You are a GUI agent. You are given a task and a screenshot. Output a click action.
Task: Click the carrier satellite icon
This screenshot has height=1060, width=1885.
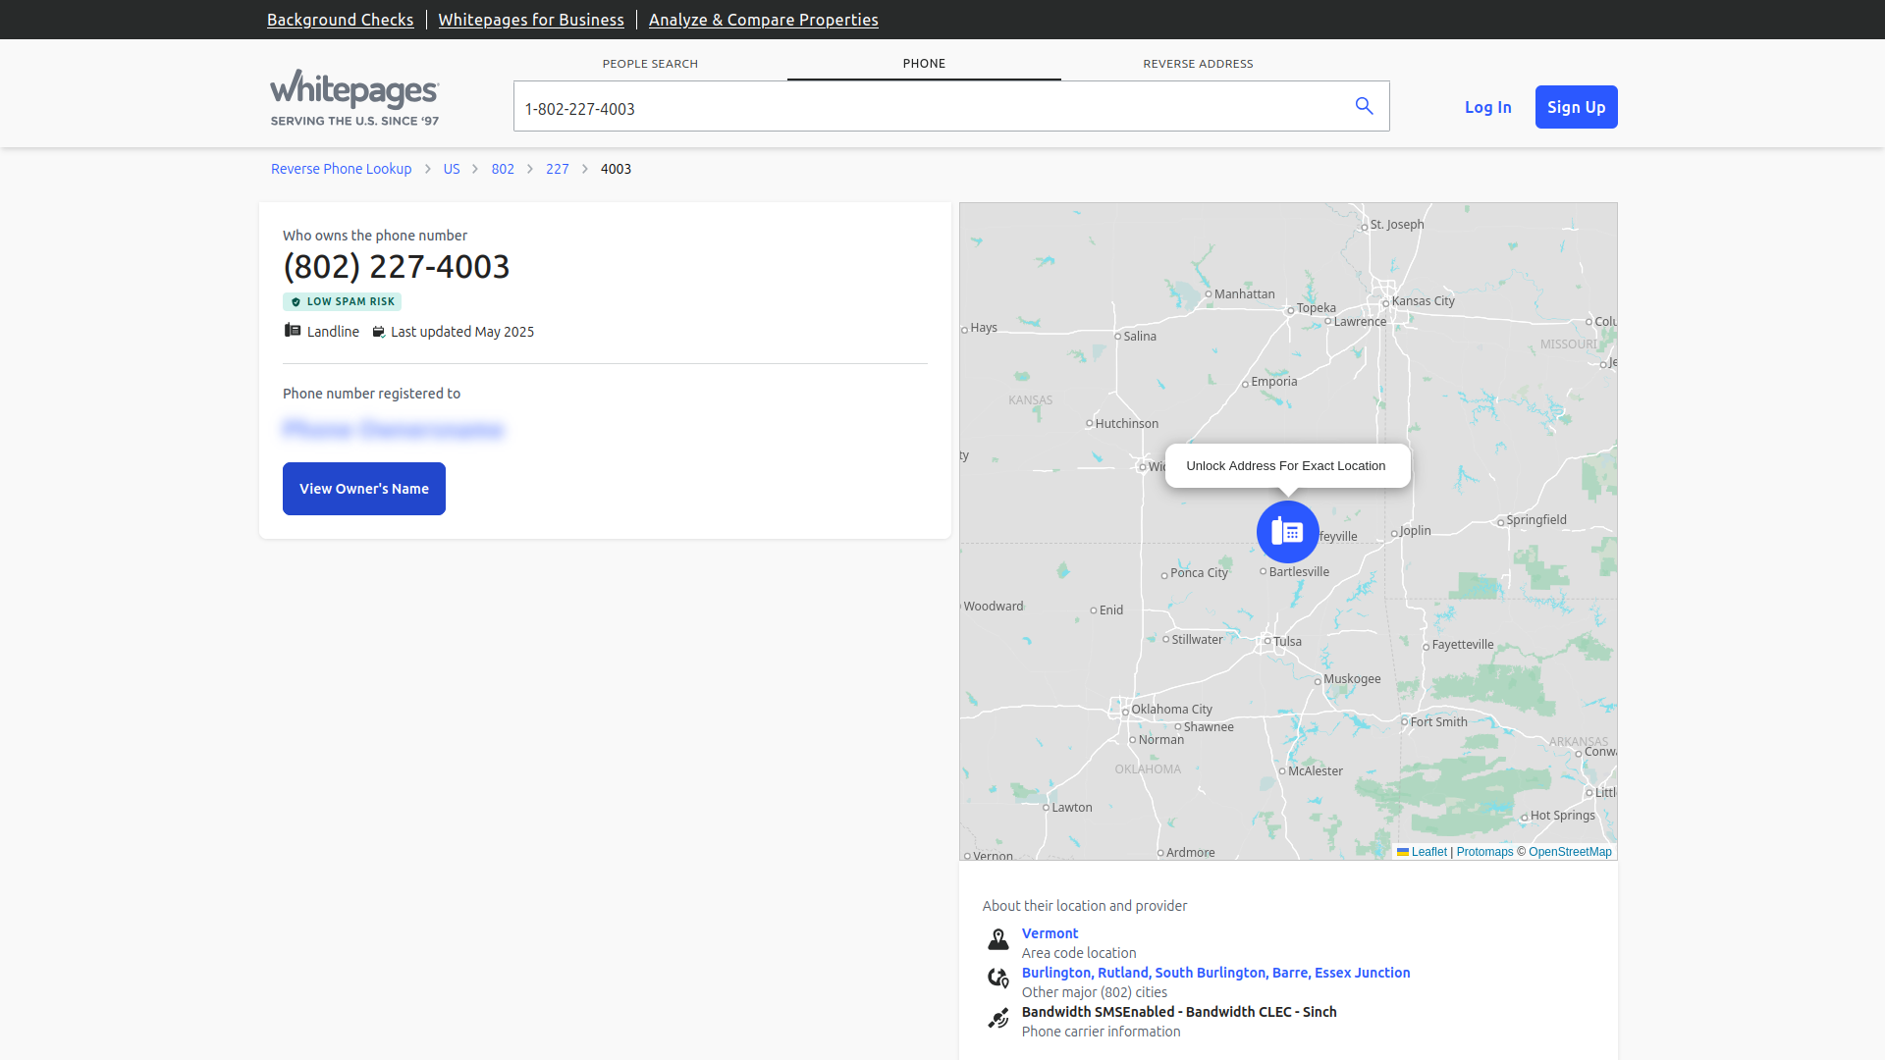[x=998, y=1018]
